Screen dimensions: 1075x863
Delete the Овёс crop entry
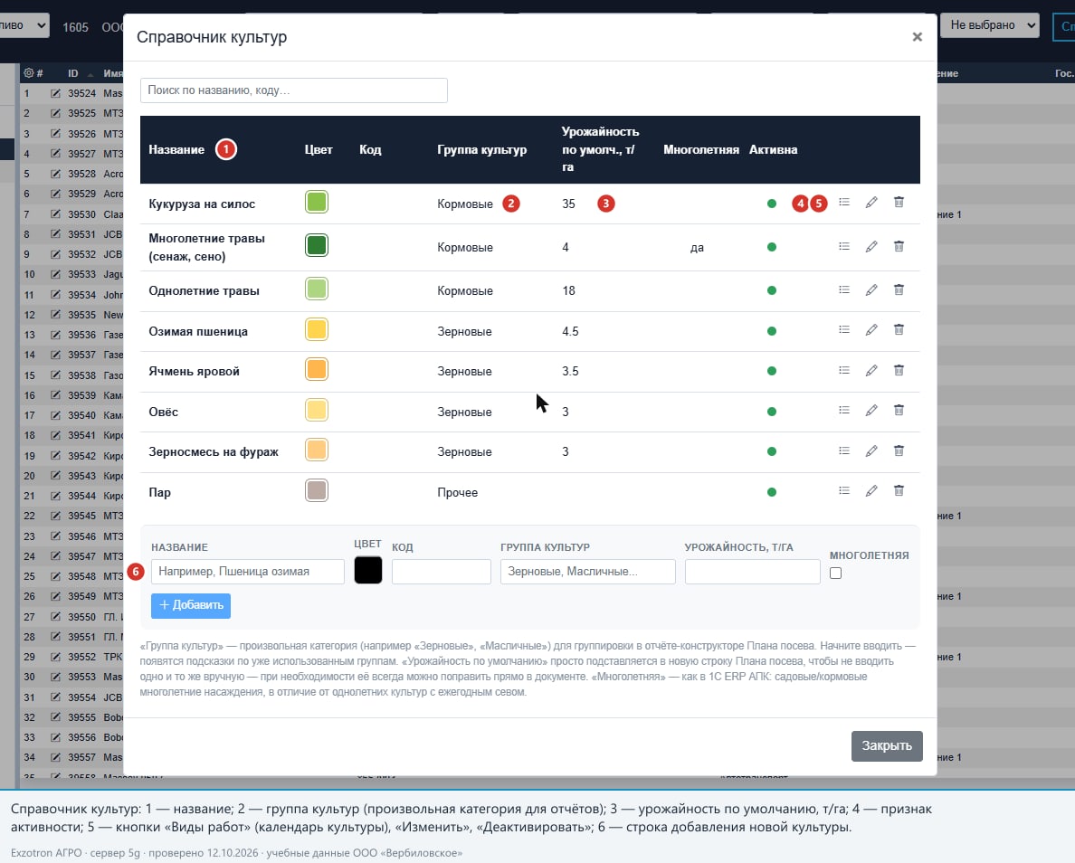(899, 411)
